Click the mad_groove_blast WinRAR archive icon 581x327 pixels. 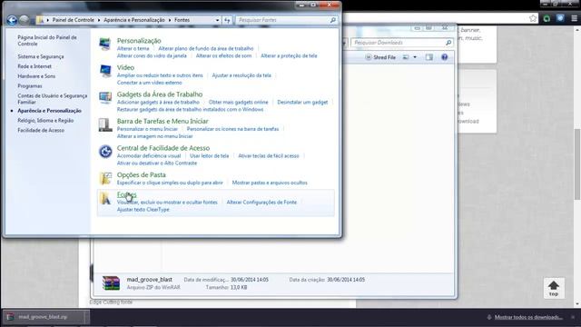tap(111, 282)
